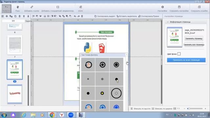
Task: Open the Цвет фона color swatch
Action: [x=179, y=54]
